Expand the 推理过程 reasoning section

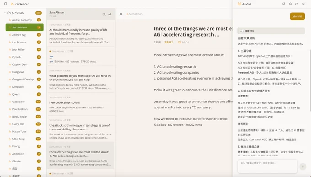pyautogui.click(x=271, y=31)
